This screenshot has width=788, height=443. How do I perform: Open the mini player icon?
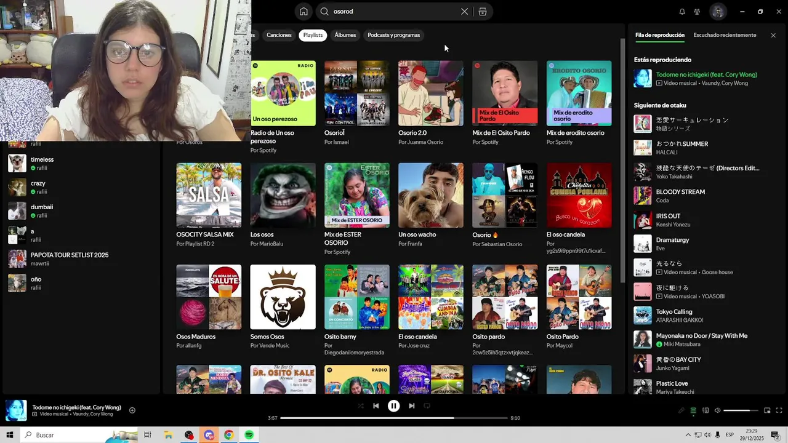click(x=767, y=410)
